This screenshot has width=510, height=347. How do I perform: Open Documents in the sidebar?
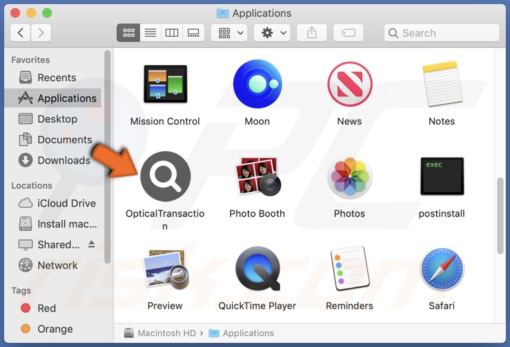pyautogui.click(x=53, y=140)
